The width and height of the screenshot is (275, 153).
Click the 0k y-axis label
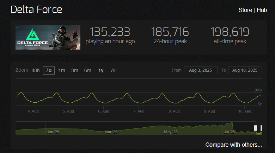260,104
